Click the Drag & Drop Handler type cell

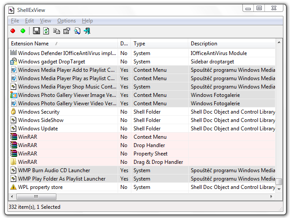coord(158,162)
